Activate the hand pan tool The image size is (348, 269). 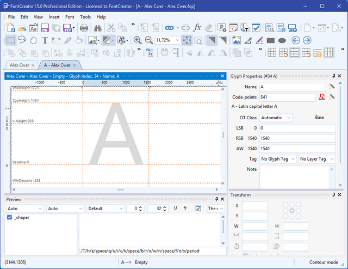pyautogui.click(x=34, y=40)
